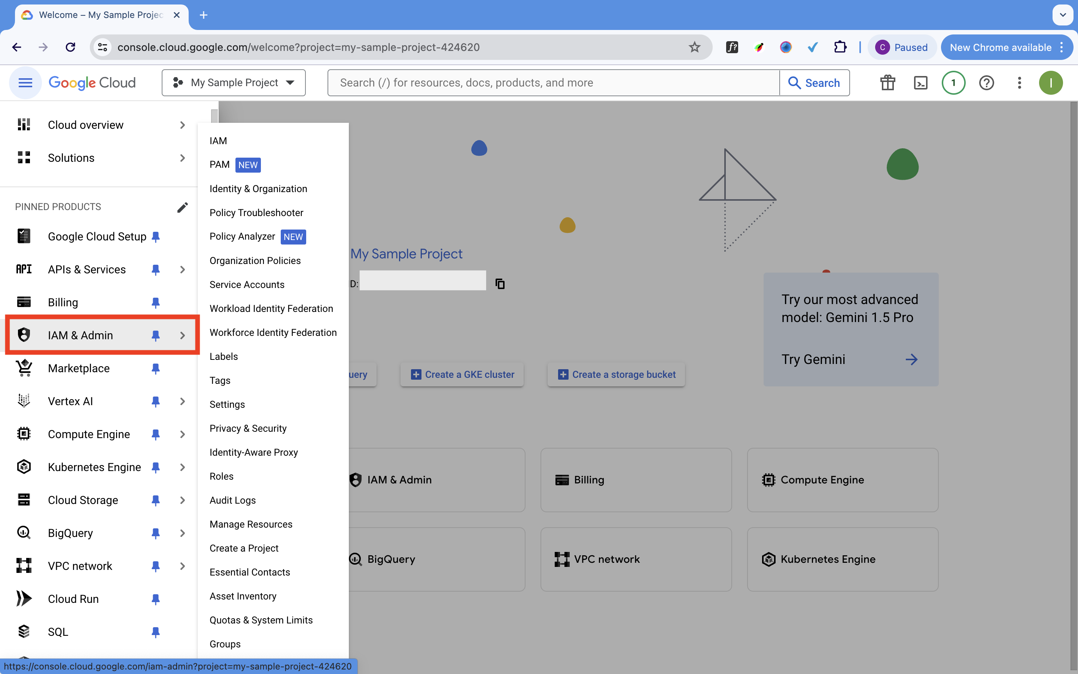Open the green account avatar
This screenshot has width=1078, height=674.
coord(1051,82)
